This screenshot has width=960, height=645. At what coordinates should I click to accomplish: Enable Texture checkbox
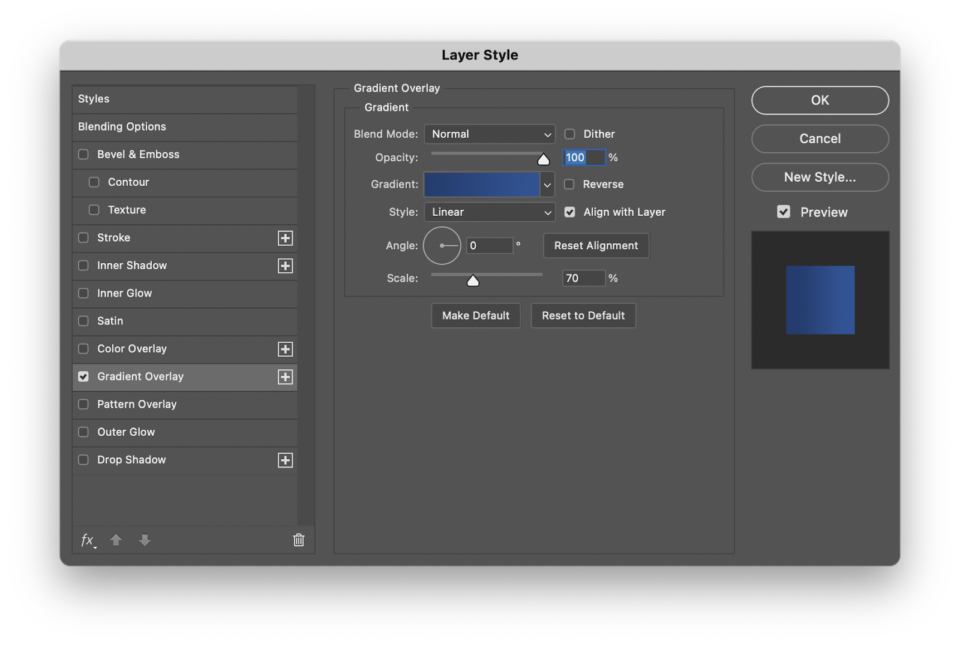click(x=94, y=210)
